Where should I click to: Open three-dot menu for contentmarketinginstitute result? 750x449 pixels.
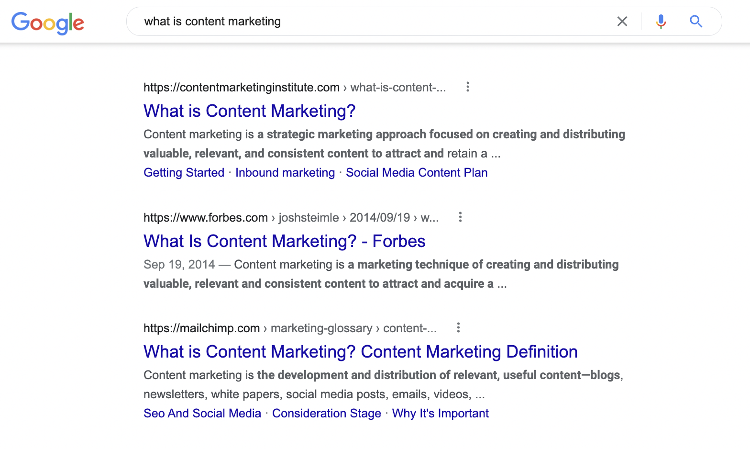[467, 87]
